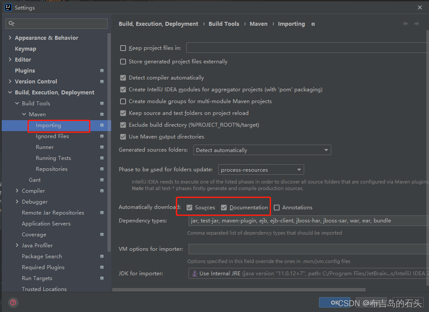Viewport: 429px width, 312px height.
Task: Enable Keep project files in checkbox
Action: pos(123,48)
